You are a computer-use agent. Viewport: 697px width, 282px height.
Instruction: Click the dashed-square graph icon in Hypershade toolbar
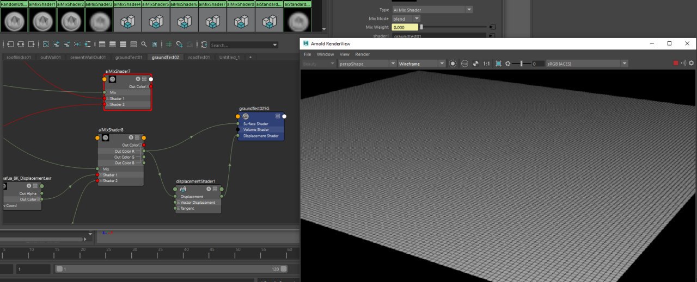46,45
